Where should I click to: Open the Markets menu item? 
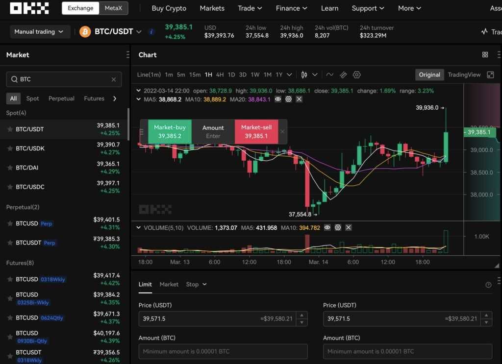point(212,8)
